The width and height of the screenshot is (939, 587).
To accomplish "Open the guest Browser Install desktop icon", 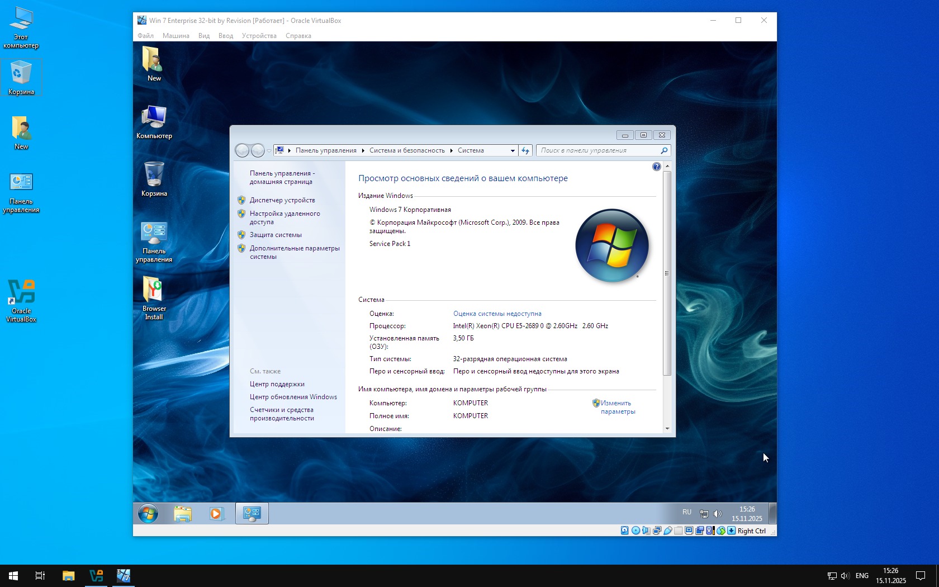I will (154, 297).
